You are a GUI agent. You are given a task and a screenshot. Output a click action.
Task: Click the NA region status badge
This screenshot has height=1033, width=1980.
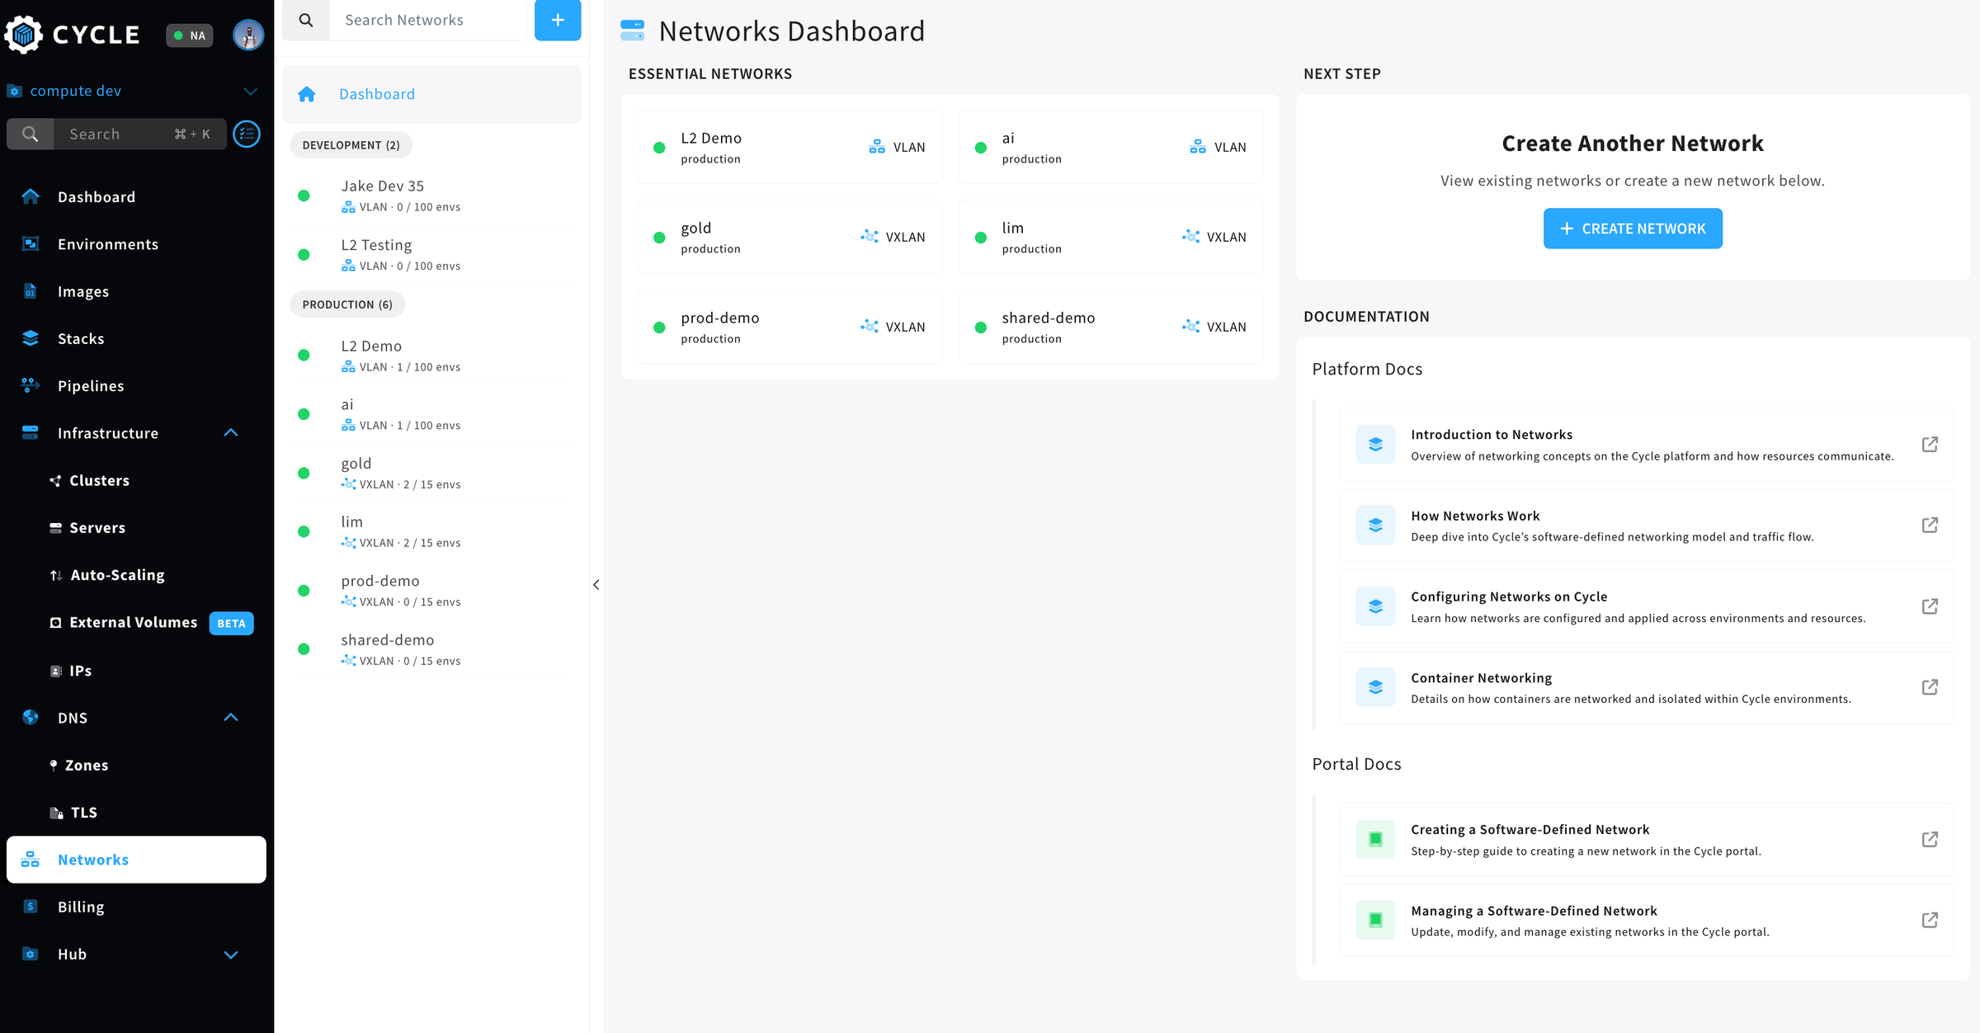(190, 35)
